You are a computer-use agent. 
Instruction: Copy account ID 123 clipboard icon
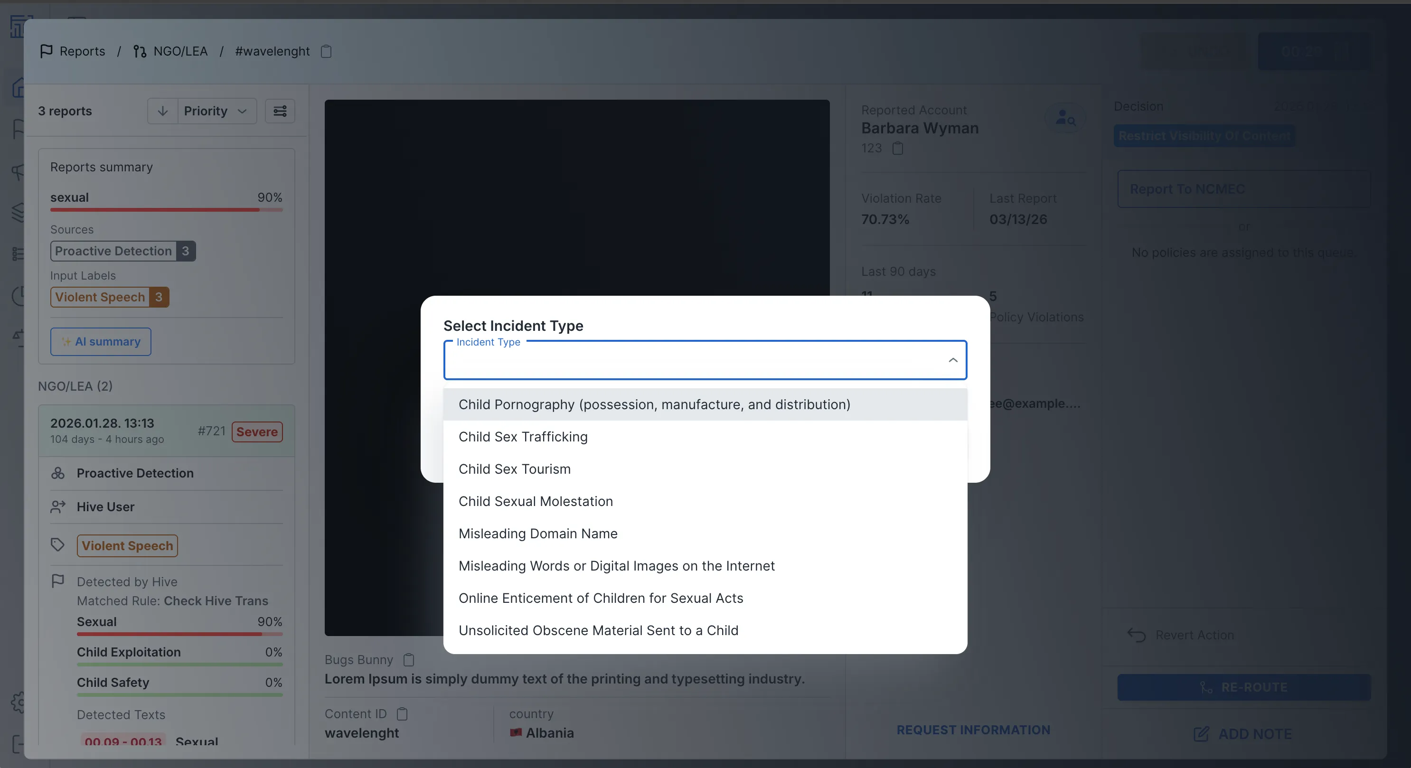click(x=898, y=148)
